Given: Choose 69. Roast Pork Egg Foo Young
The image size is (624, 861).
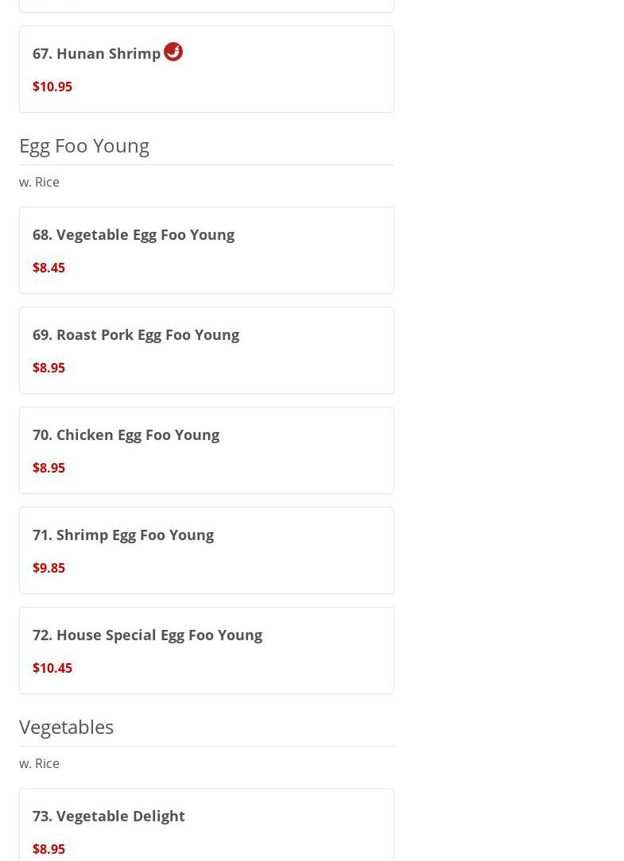Looking at the screenshot, I should tap(136, 334).
